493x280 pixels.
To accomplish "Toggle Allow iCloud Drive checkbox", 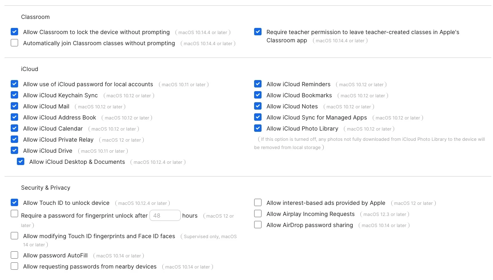I will (x=14, y=151).
